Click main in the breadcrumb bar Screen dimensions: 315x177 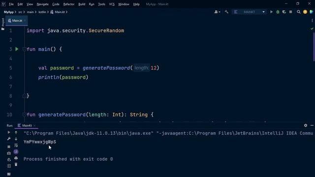[30, 12]
